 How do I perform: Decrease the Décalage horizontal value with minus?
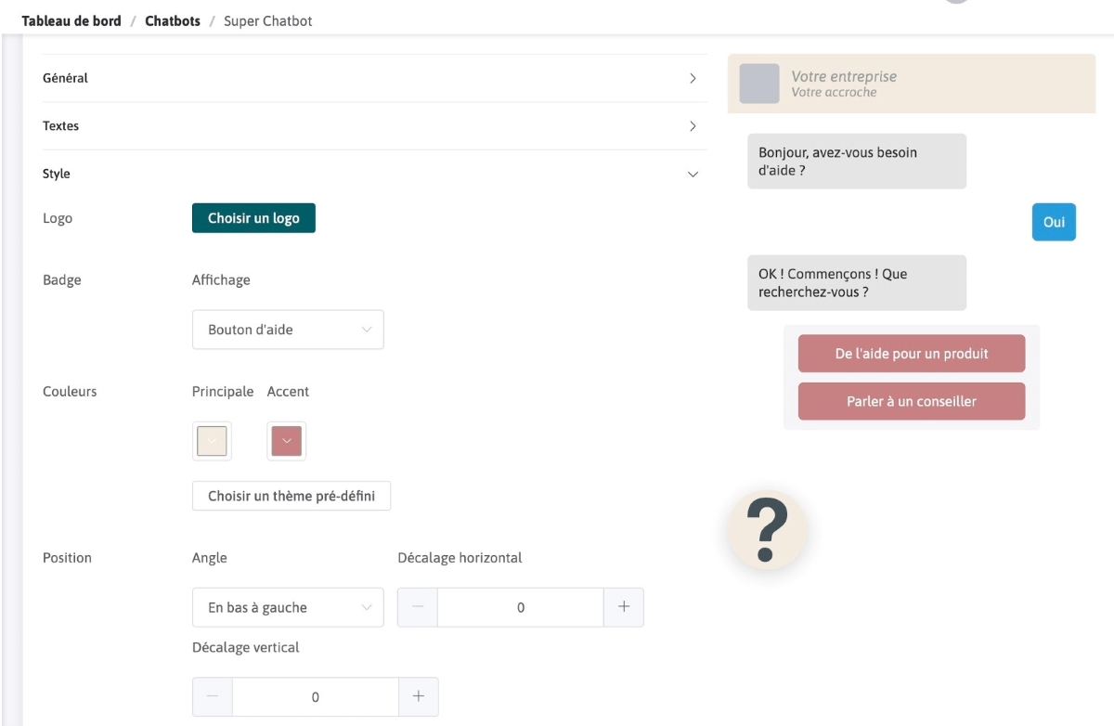[x=418, y=607]
